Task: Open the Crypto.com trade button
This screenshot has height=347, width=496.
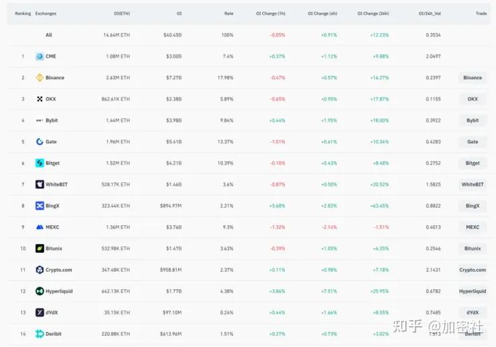Action: (x=472, y=270)
